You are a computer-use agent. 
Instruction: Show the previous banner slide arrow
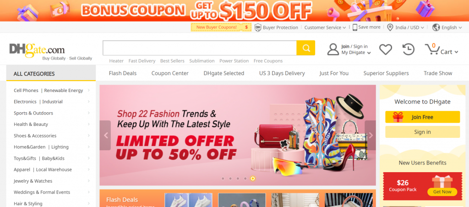coord(105,135)
